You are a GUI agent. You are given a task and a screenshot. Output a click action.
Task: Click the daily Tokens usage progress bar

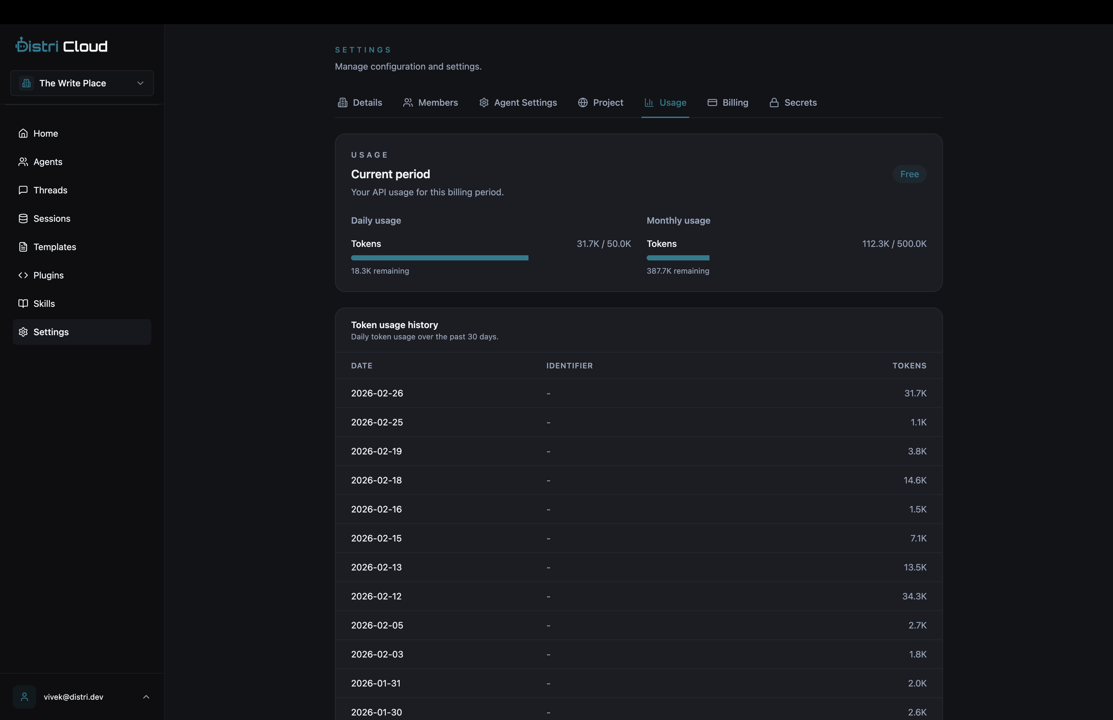tap(440, 258)
